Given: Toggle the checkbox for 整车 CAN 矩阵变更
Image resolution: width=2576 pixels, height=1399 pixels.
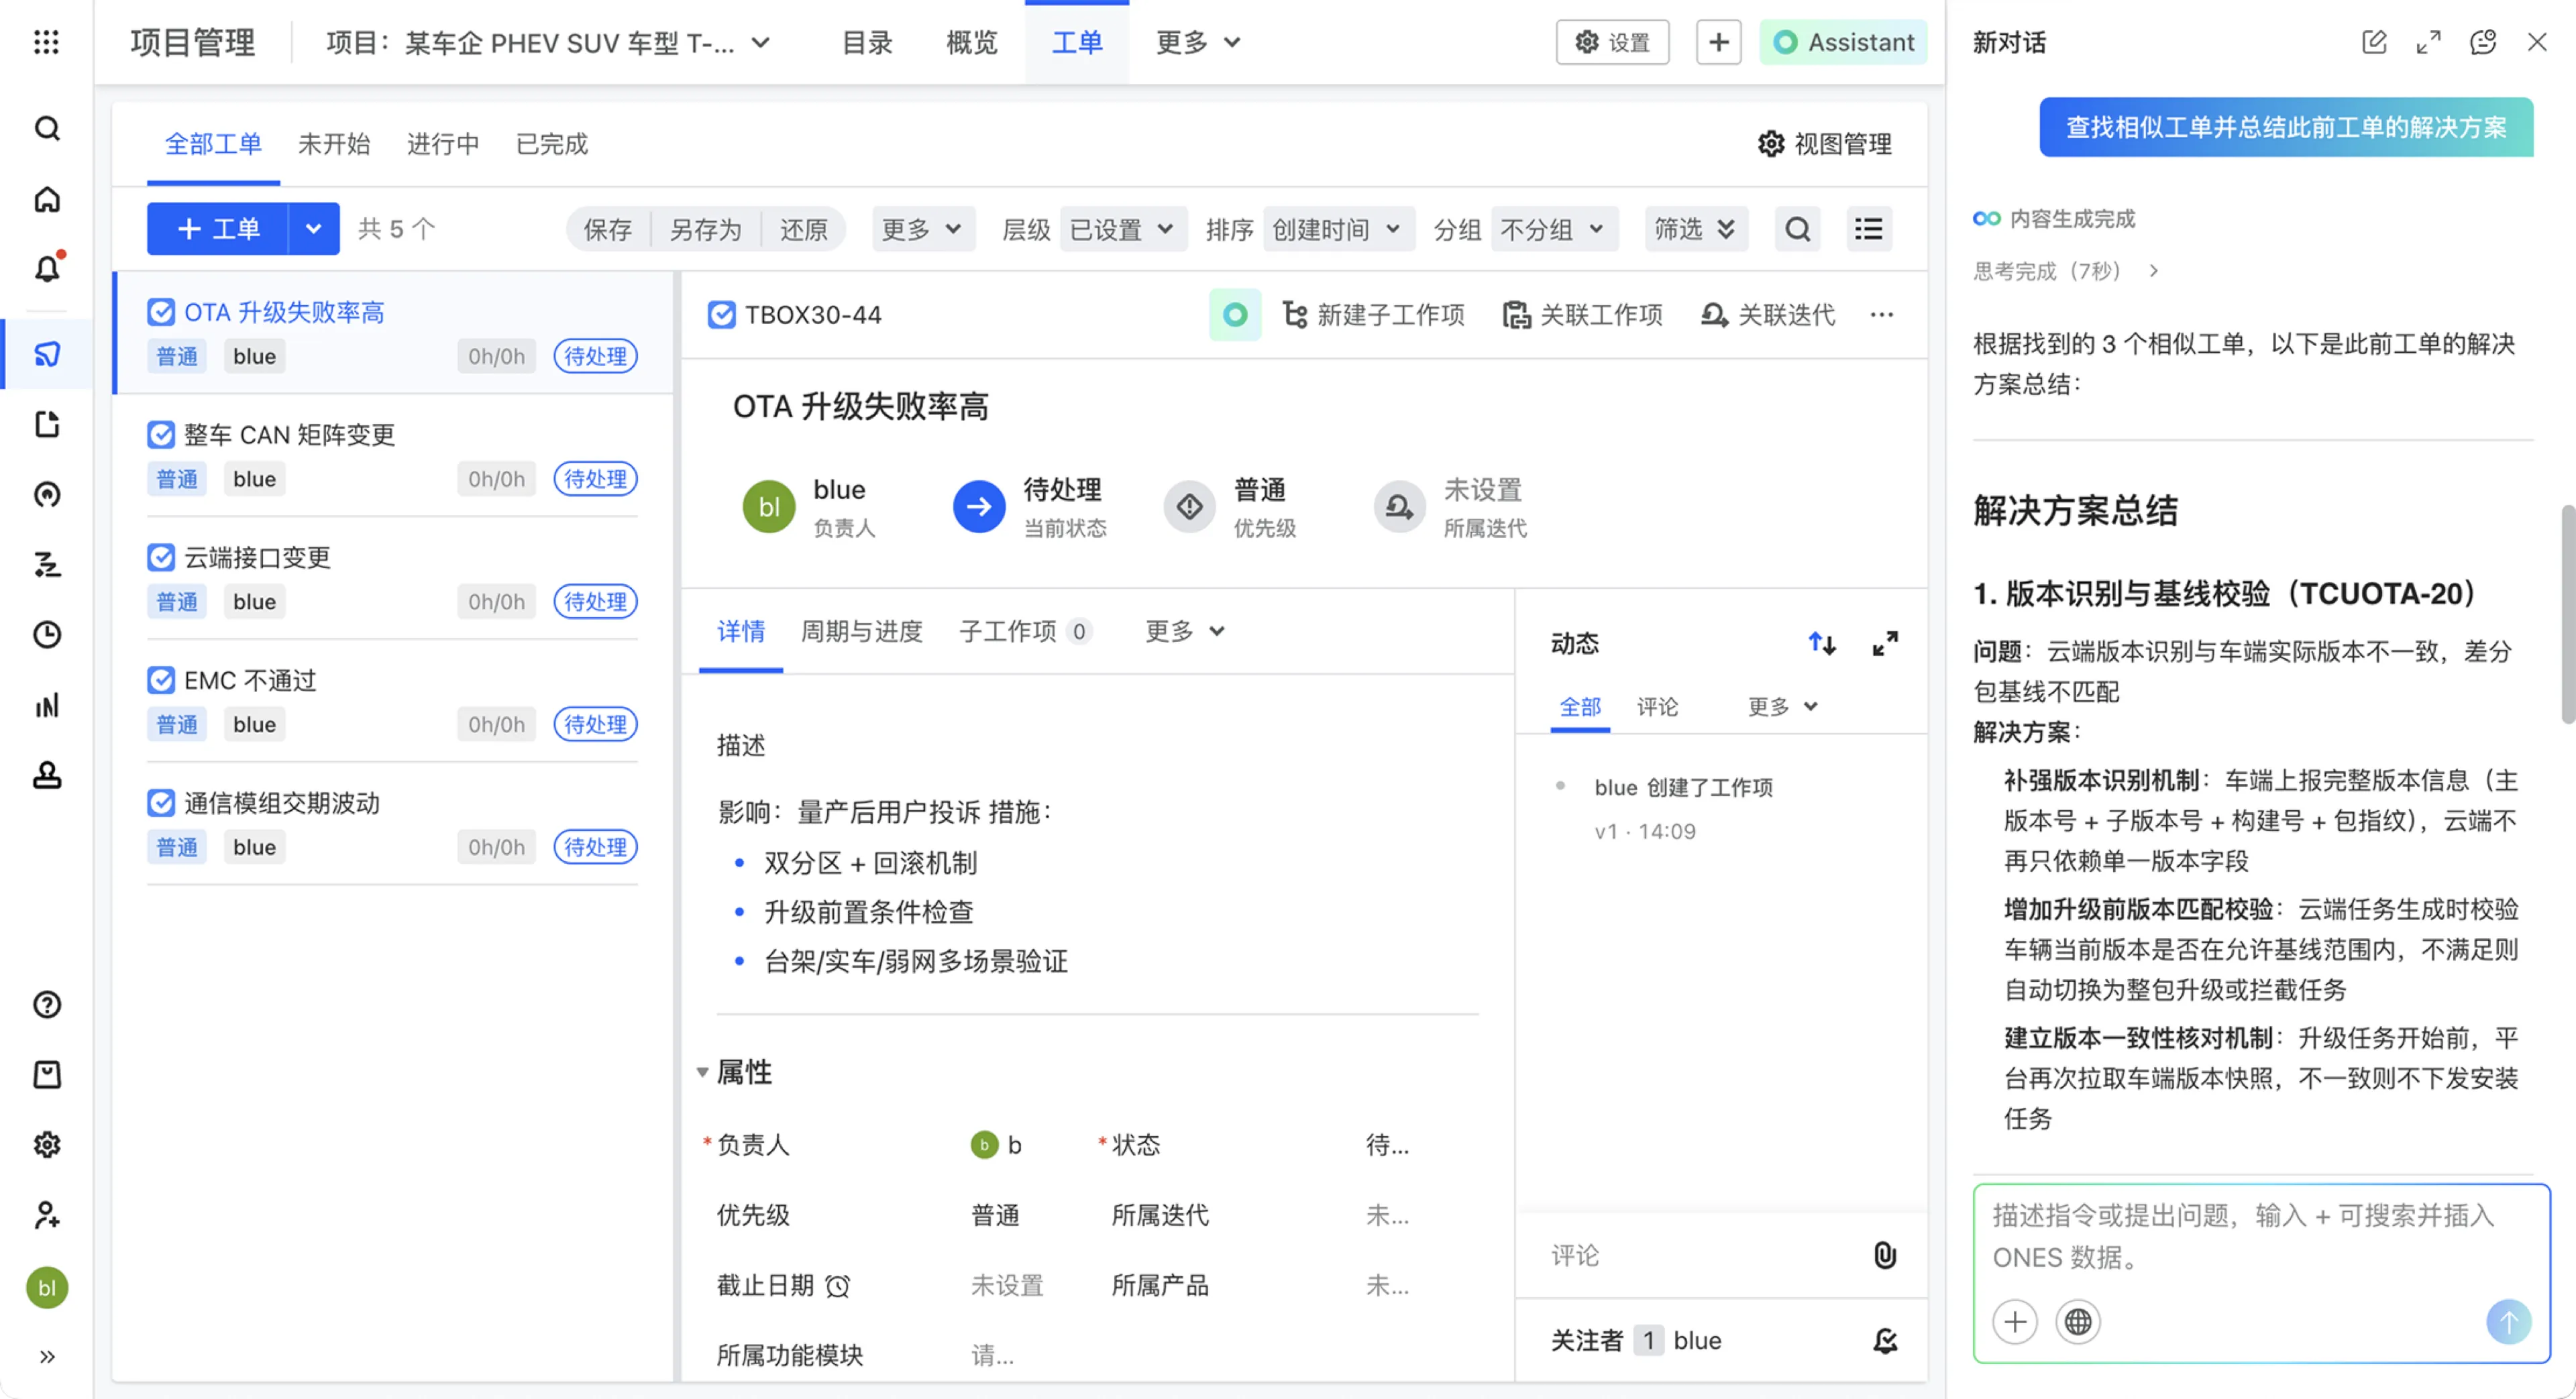Looking at the screenshot, I should (161, 435).
